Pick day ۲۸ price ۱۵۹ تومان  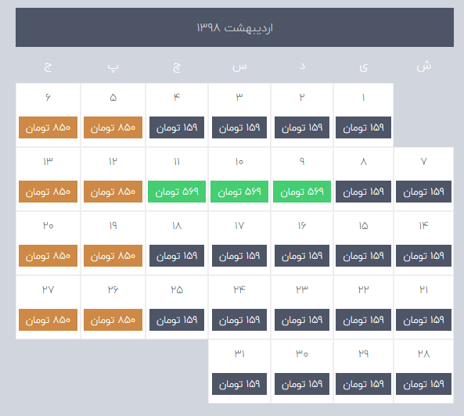pyautogui.click(x=423, y=384)
